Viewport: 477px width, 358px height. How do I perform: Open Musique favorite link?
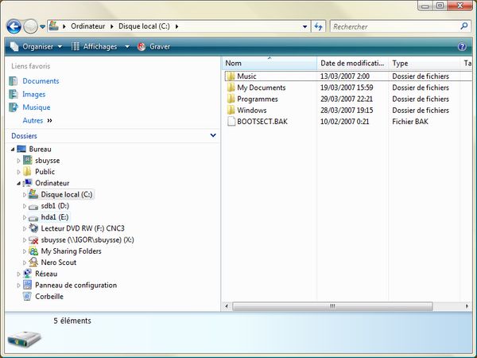(x=36, y=107)
